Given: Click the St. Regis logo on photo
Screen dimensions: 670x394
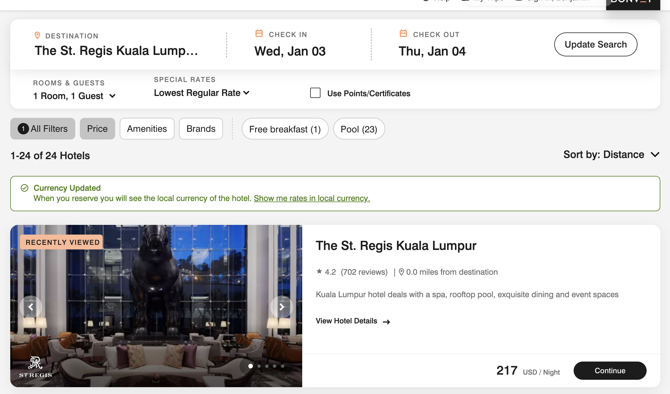Looking at the screenshot, I should pos(36,367).
